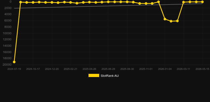This screenshot has height=102, width=210.
Task: Click the x-axis label 2024-12-20
Action: click(52, 69)
